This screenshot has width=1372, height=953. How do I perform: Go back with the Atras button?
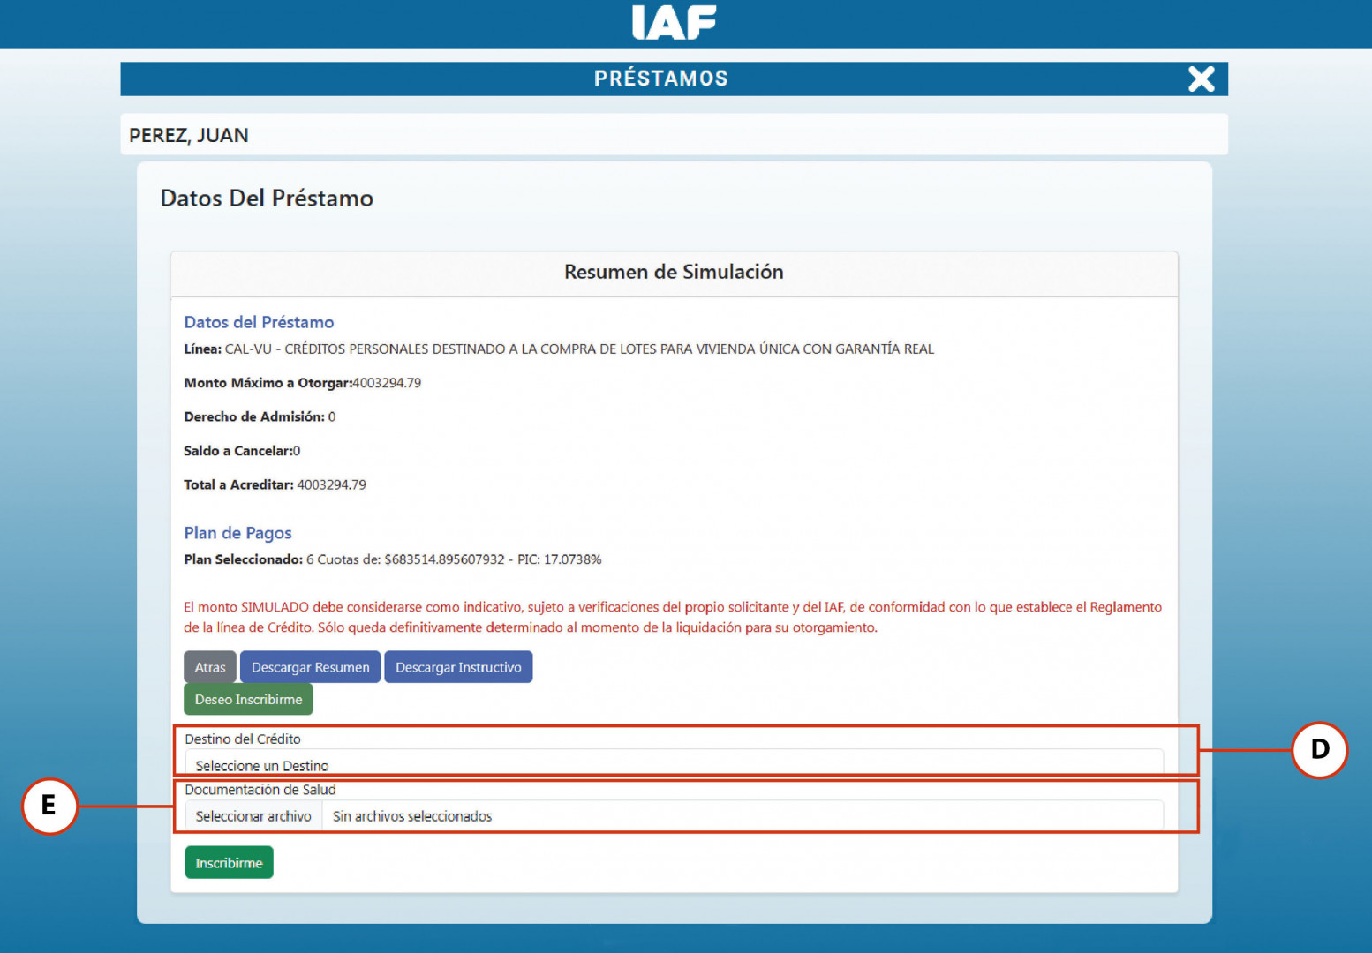pos(210,667)
